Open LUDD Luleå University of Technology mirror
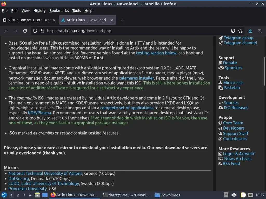 click(44, 184)
